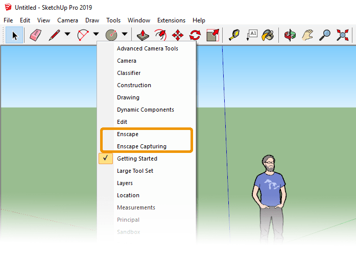Open the Camera menu in menu bar
The image size is (356, 263).
point(67,20)
